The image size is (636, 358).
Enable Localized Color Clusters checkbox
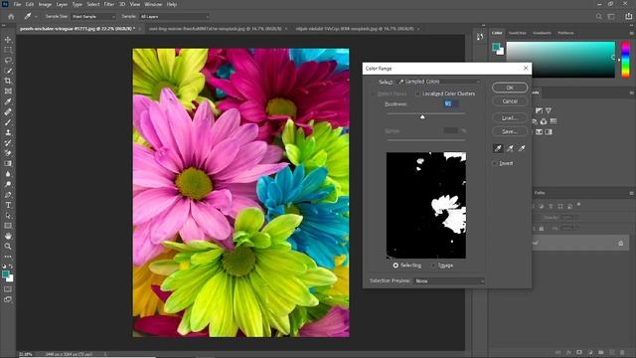coord(417,93)
